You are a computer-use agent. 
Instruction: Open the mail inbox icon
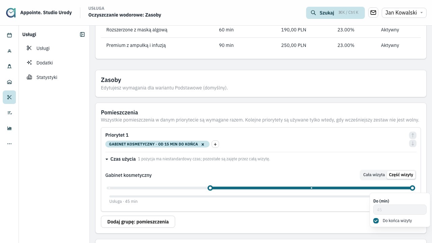coord(373,12)
